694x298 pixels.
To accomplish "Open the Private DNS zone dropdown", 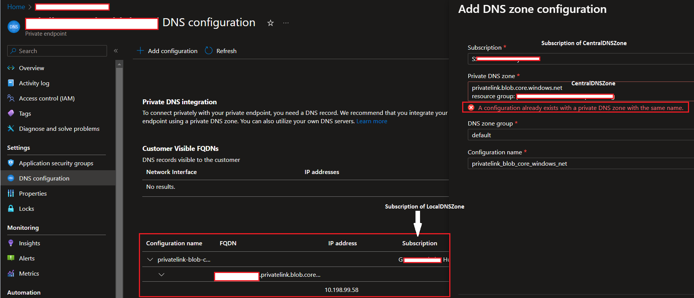I will pos(581,91).
